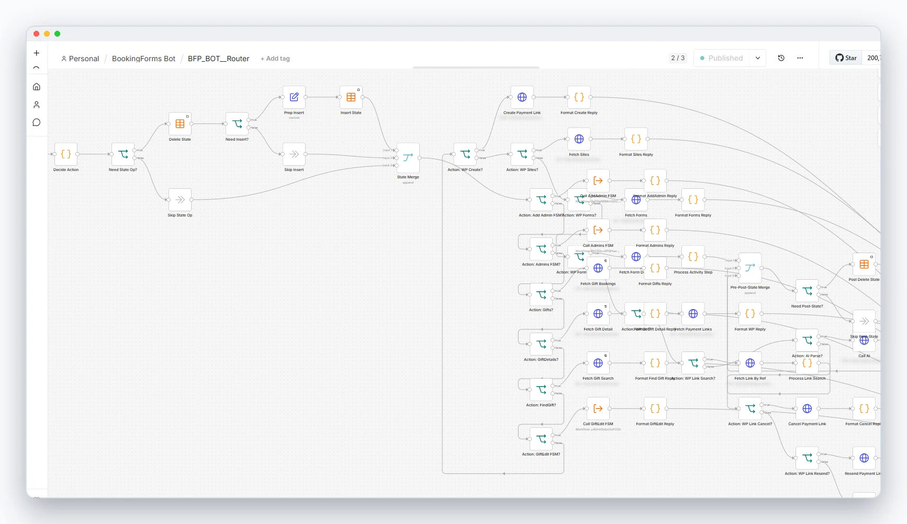This screenshot has width=907, height=524.
Task: Open the State Merge node
Action: point(408,158)
